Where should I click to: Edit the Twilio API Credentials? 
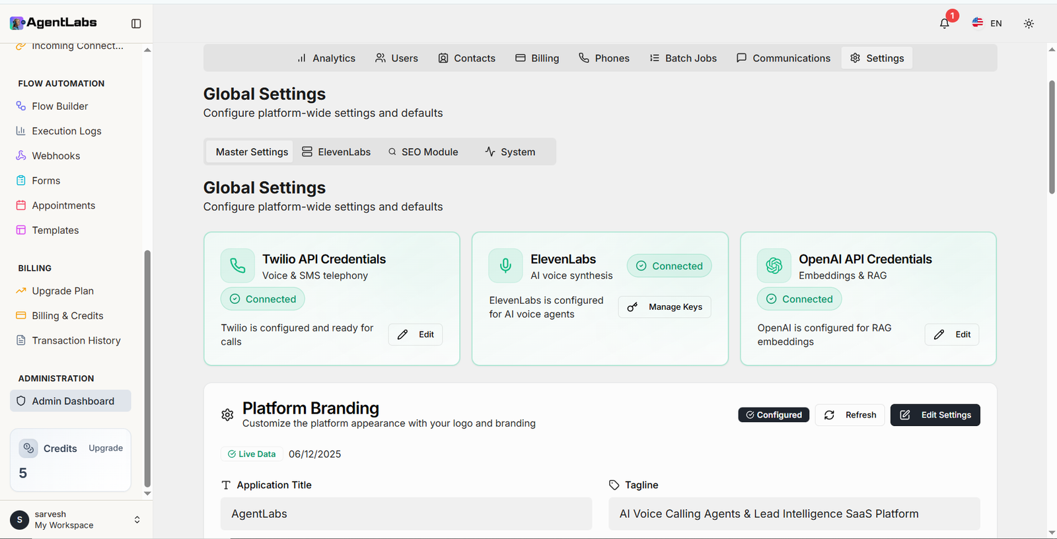[416, 335]
